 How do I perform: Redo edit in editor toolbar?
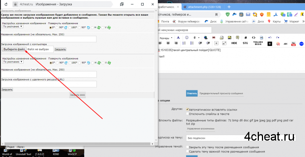[x=278, y=38]
